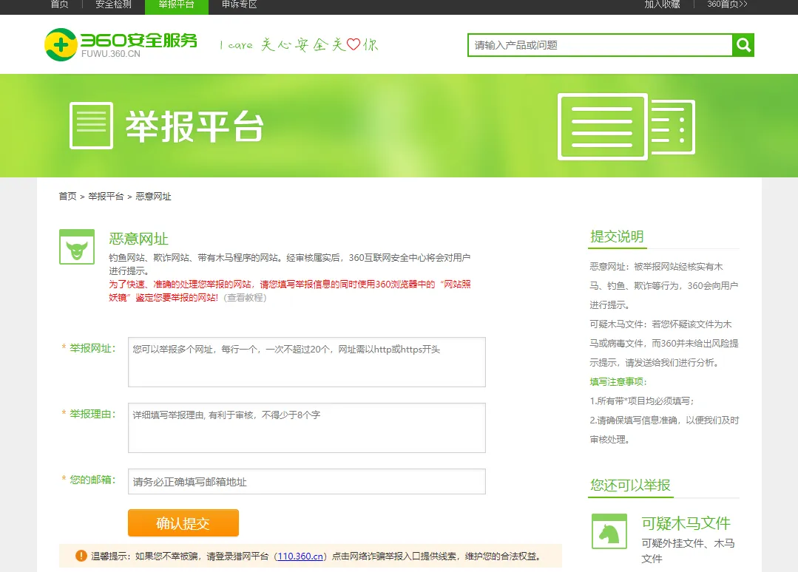Open the 360首页>> link

727,4
